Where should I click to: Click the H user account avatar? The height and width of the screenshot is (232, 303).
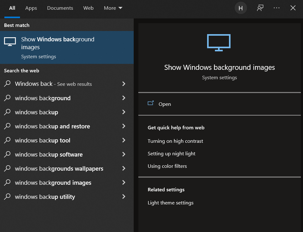[x=241, y=8]
